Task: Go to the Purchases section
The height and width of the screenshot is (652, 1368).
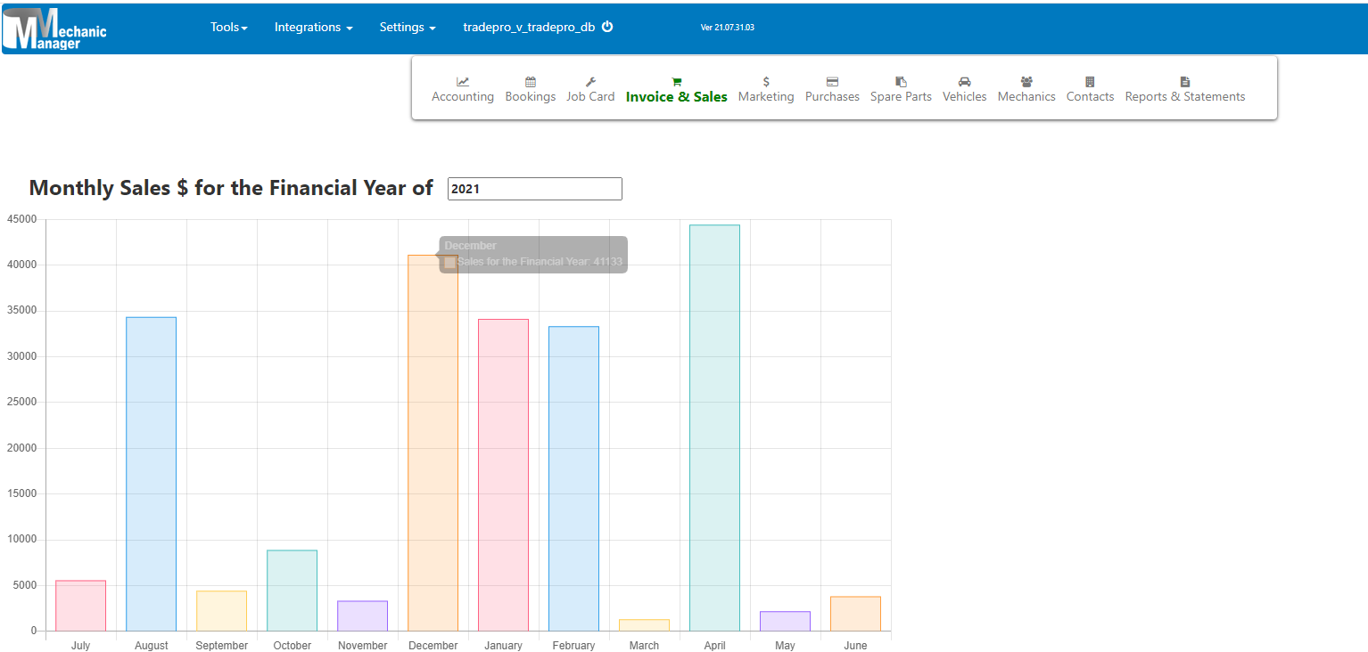Action: 832,96
